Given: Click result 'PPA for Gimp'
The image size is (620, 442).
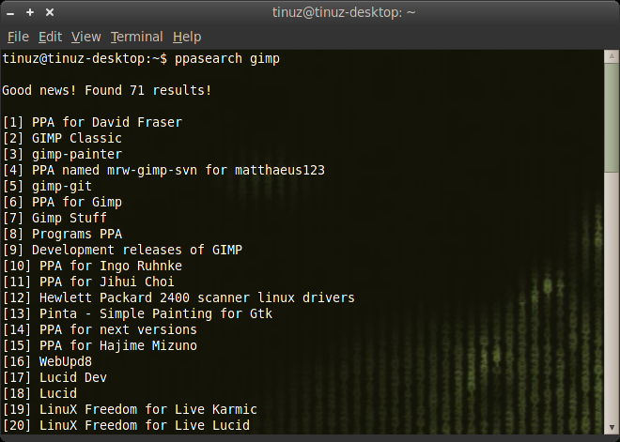Looking at the screenshot, I should point(77,203).
